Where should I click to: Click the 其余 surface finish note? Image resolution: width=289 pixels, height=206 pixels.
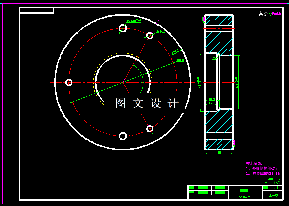[x=263, y=14]
